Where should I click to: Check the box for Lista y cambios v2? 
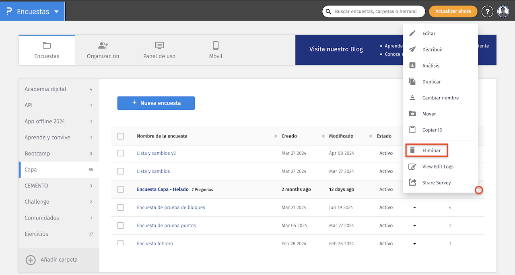[x=120, y=153]
